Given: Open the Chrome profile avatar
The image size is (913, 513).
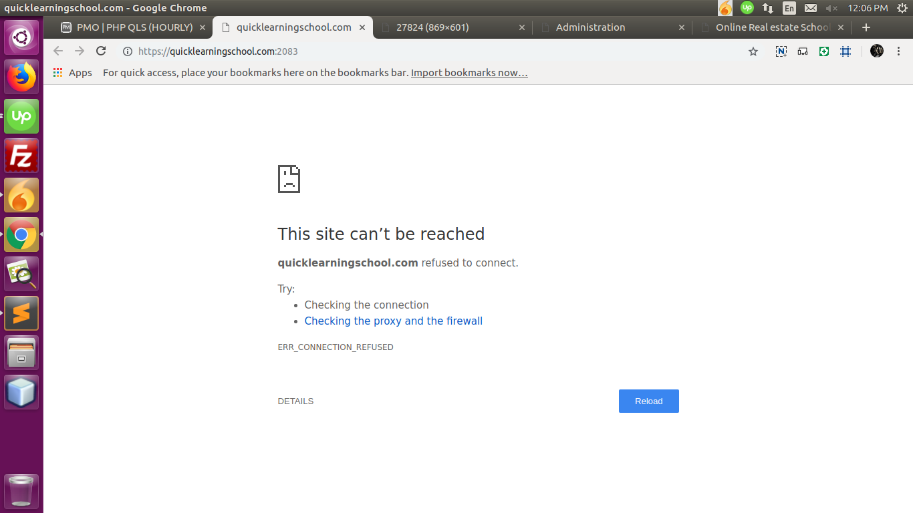Looking at the screenshot, I should coord(877,51).
